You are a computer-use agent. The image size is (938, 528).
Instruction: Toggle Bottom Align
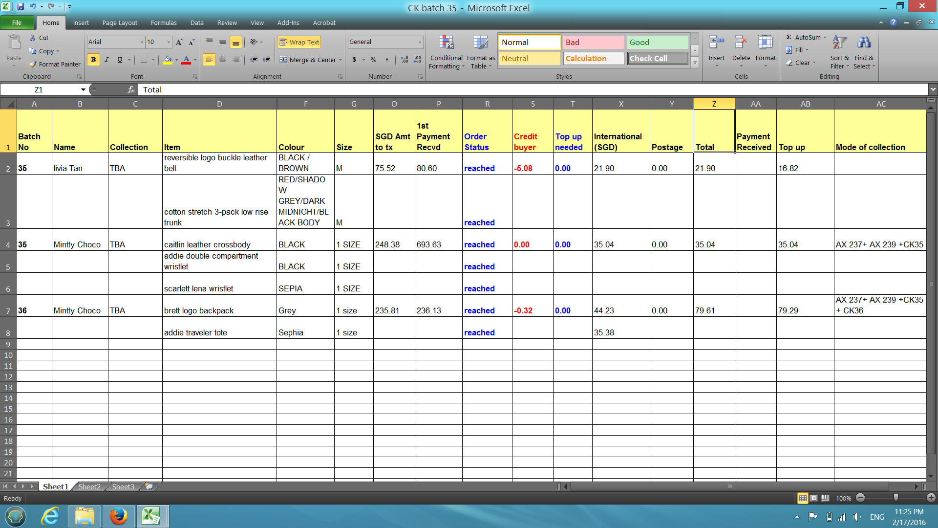pyautogui.click(x=235, y=42)
